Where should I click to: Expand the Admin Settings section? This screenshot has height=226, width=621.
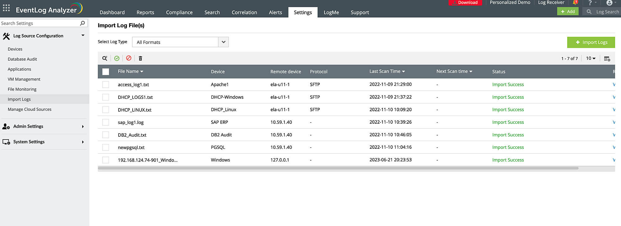point(83,126)
